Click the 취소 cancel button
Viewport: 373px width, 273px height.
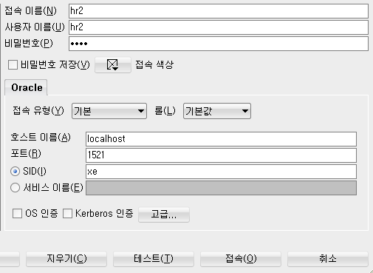pyautogui.click(x=328, y=259)
